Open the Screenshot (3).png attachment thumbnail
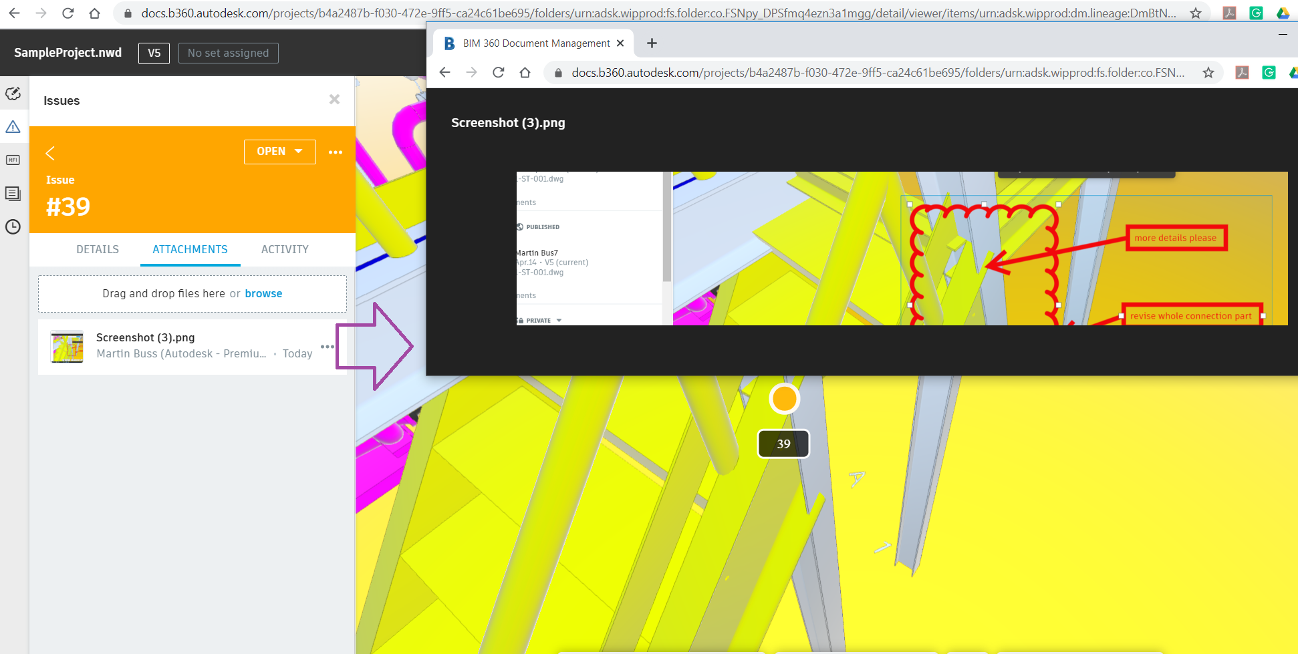This screenshot has height=654, width=1298. [x=66, y=347]
